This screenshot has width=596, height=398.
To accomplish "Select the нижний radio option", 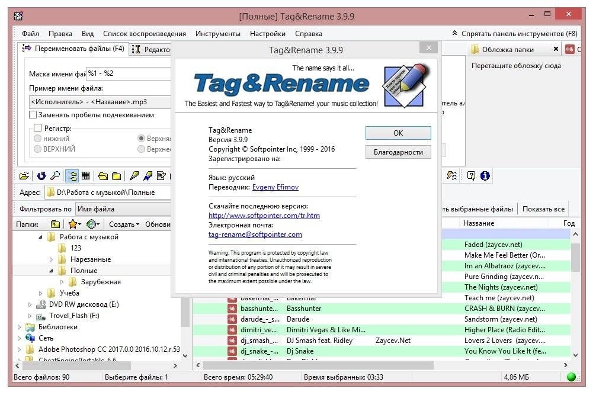I will pos(38,139).
